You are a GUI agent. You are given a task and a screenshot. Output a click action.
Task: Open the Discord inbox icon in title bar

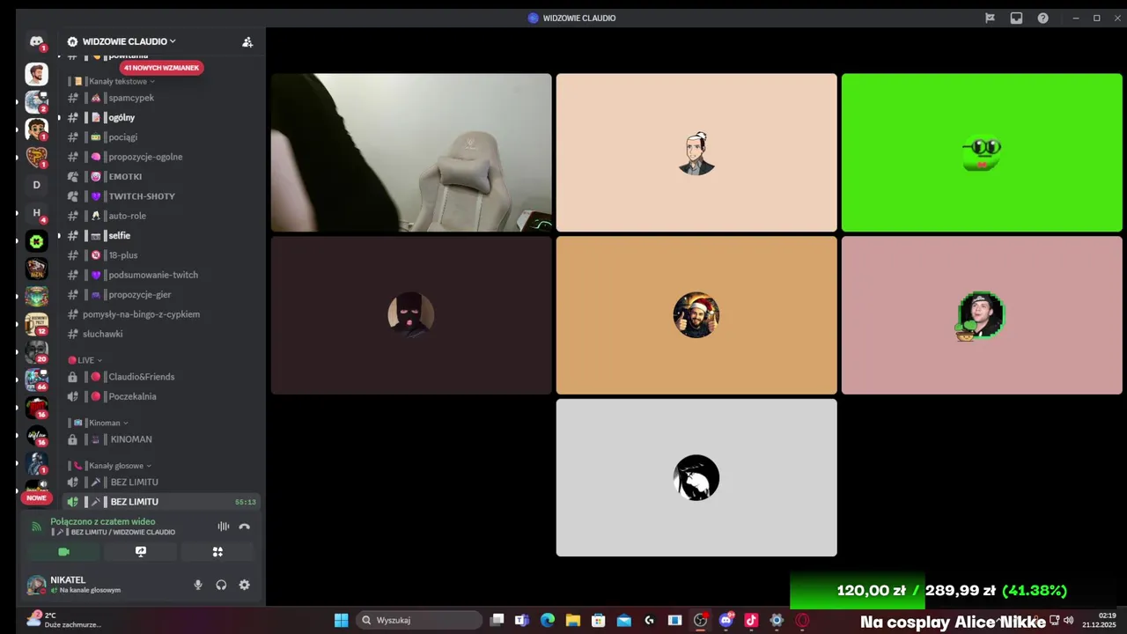tap(1016, 18)
